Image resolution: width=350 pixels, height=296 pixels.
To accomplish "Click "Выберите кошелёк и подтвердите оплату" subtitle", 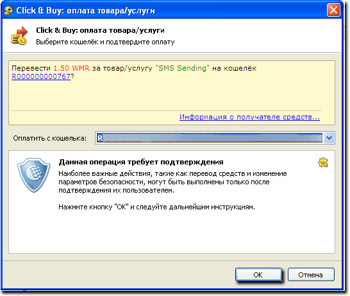I will (x=105, y=42).
